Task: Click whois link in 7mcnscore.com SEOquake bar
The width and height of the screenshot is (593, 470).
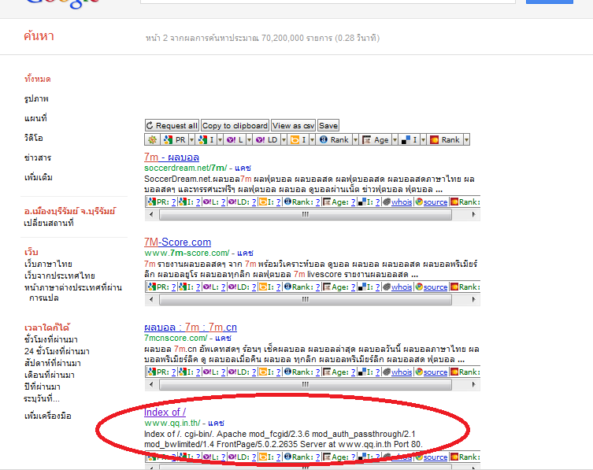Action: [402, 372]
